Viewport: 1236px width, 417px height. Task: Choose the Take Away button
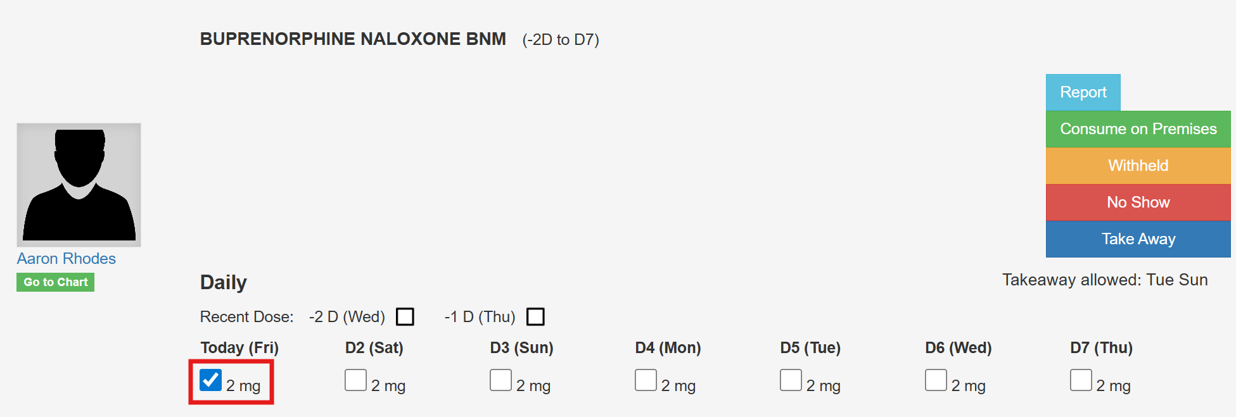1138,239
